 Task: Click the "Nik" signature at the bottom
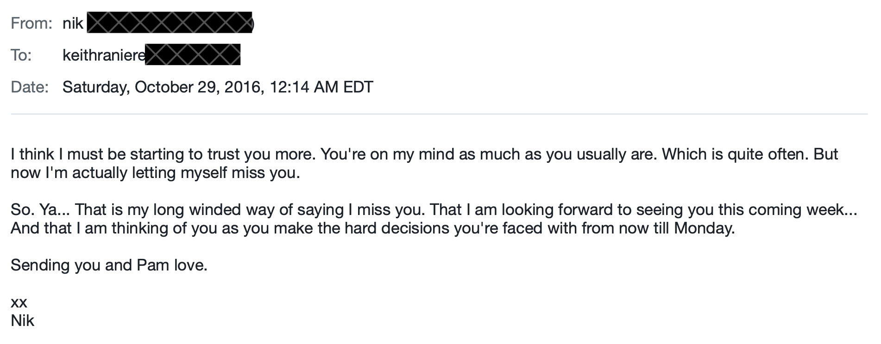coord(22,321)
